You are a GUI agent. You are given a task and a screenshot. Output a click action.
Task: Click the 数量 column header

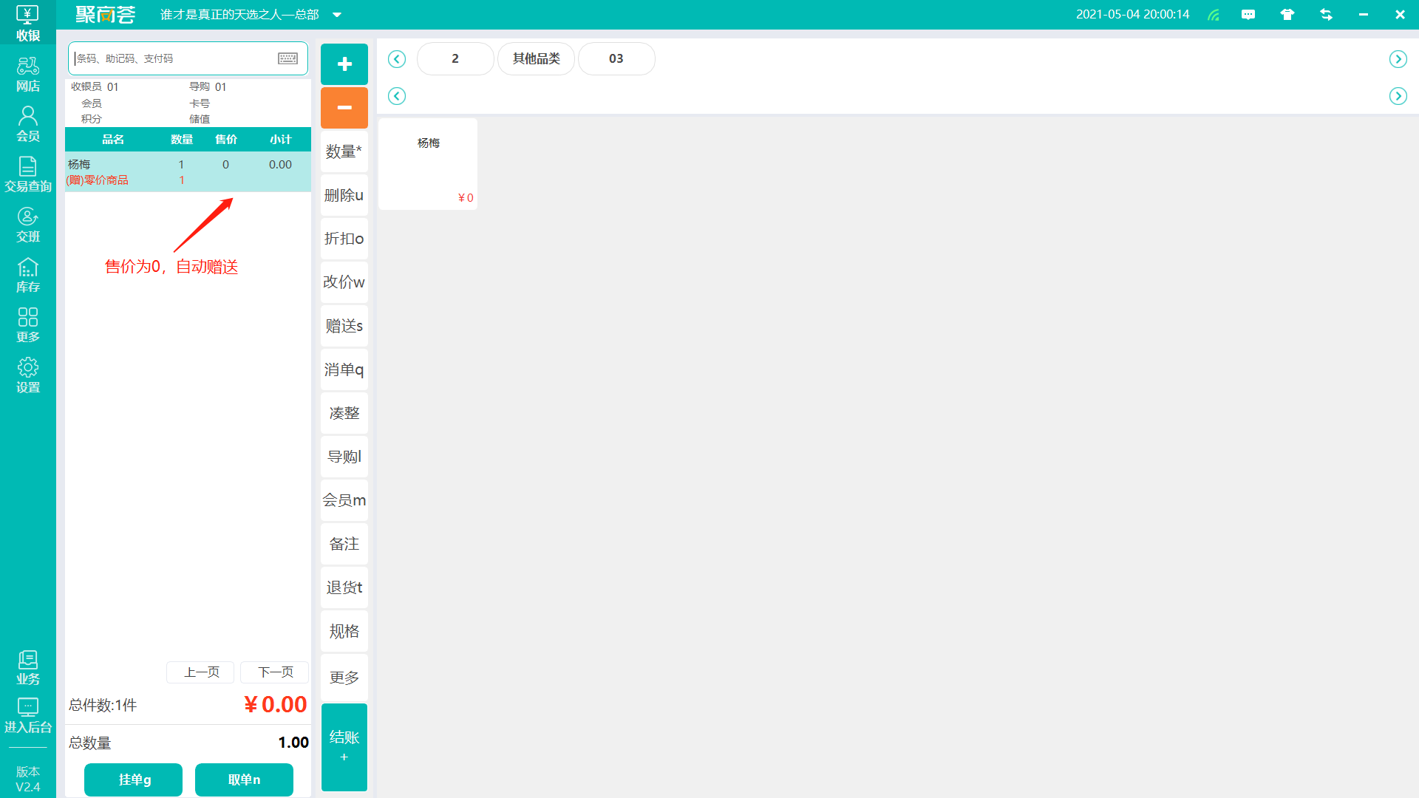(x=182, y=140)
